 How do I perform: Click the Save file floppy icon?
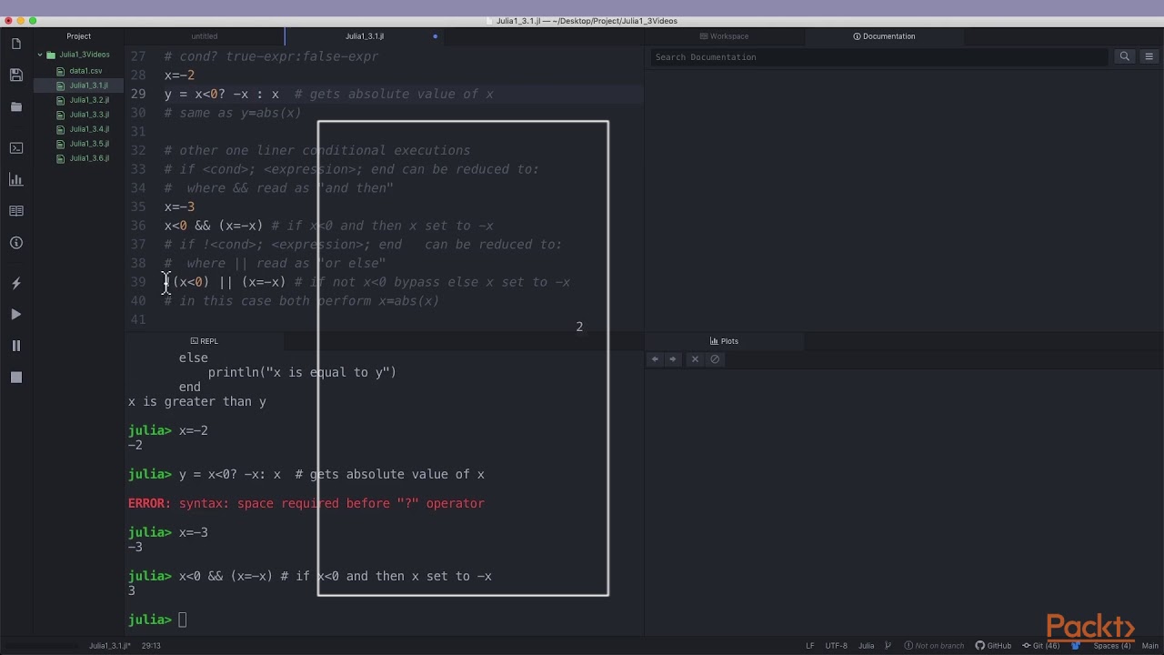(15, 76)
